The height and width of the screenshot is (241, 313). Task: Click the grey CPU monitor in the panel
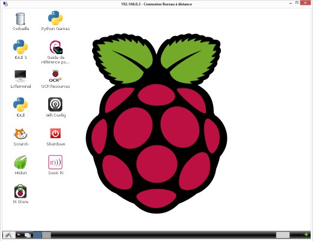[283, 235]
